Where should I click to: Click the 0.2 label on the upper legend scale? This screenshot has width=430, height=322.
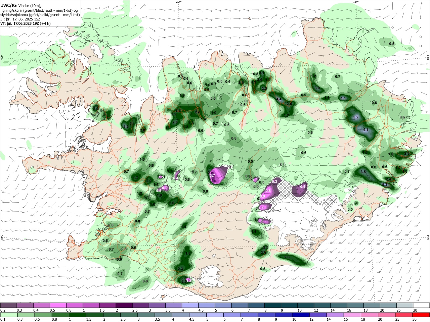coord(3,310)
